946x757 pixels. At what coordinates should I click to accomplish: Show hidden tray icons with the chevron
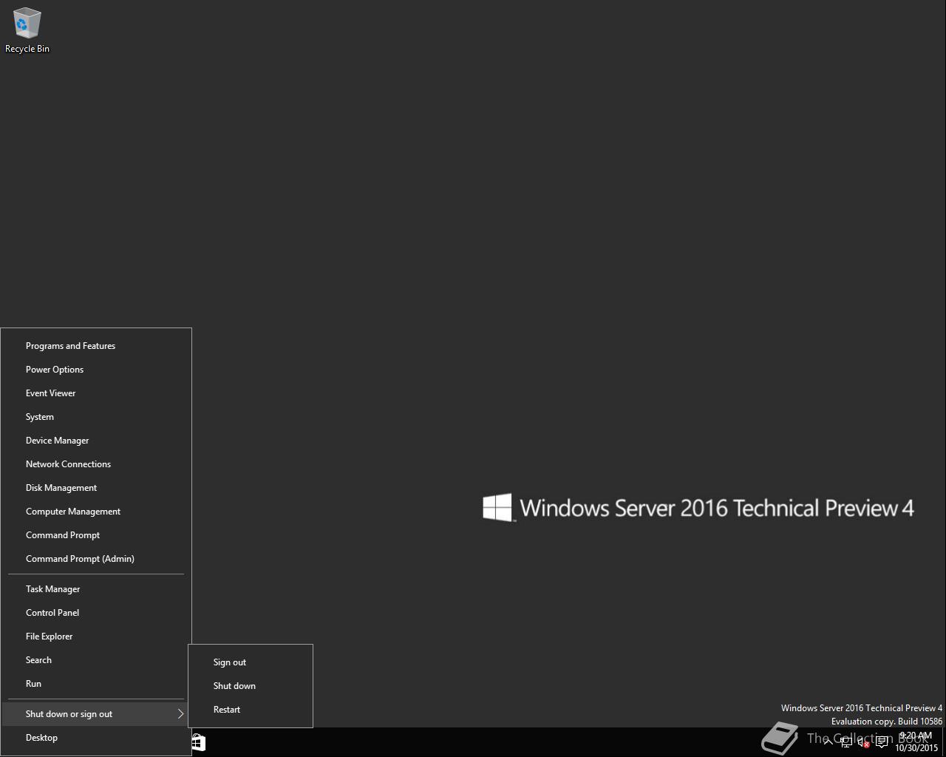pyautogui.click(x=828, y=742)
